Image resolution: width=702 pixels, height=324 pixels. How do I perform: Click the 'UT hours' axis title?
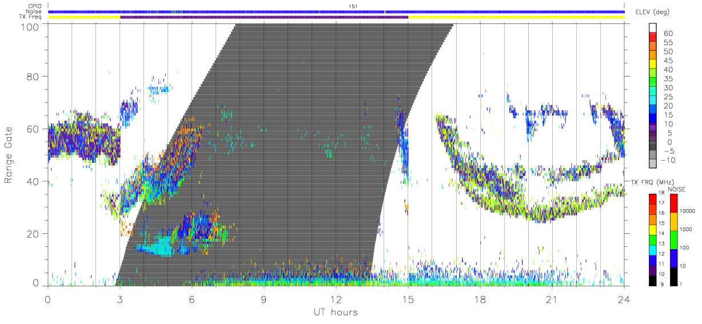335,312
